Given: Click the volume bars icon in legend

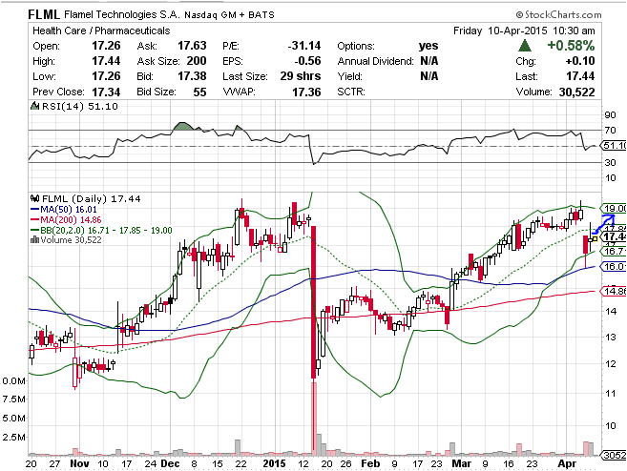Looking at the screenshot, I should point(34,239).
